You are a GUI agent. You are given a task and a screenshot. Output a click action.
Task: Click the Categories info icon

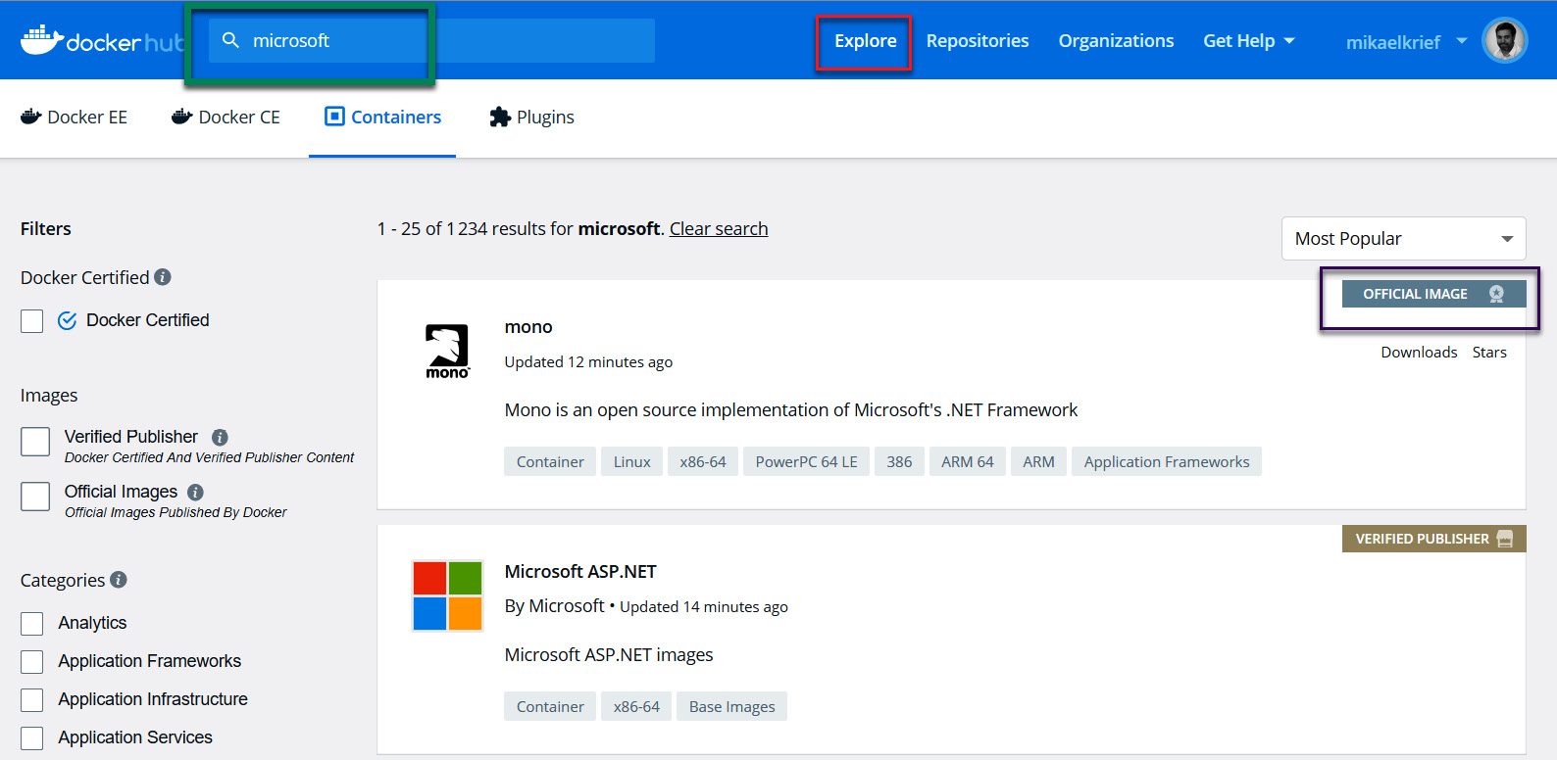119,580
